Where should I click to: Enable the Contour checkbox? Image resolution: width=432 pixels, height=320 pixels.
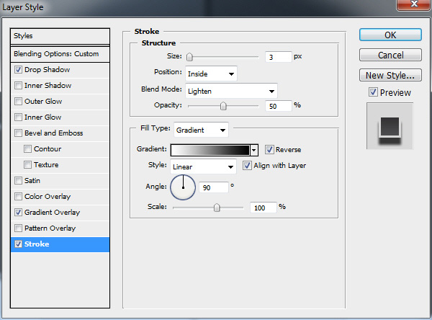[27, 148]
